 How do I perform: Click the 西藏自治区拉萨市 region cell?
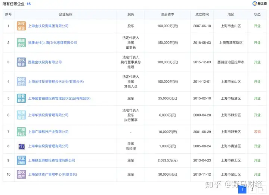coord(231,62)
